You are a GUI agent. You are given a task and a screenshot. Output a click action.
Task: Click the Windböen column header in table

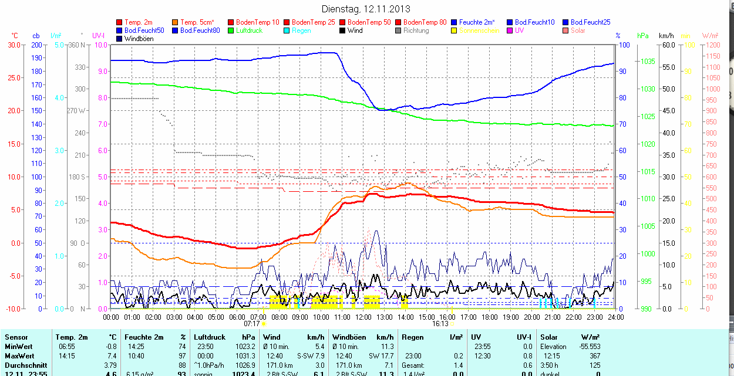pyautogui.click(x=349, y=337)
